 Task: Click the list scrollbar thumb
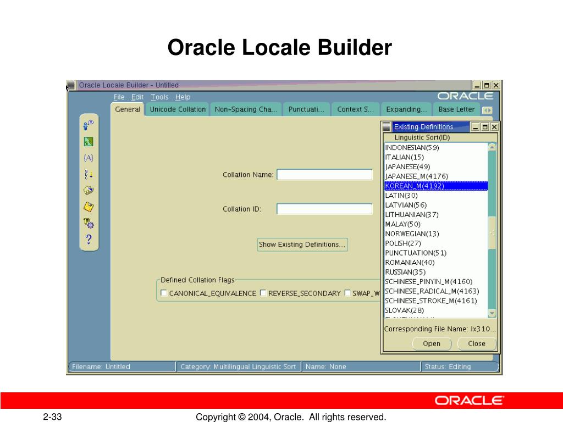click(492, 232)
